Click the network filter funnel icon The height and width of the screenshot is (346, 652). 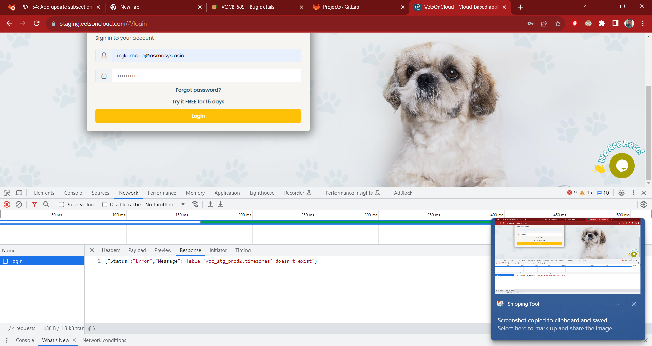[x=34, y=205]
